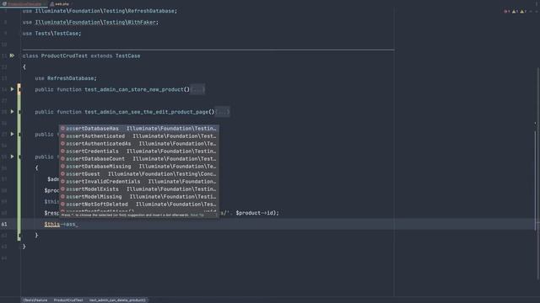This screenshot has width=540, height=303.
Task: Pick the assertGuest completion entry
Action: click(x=138, y=174)
